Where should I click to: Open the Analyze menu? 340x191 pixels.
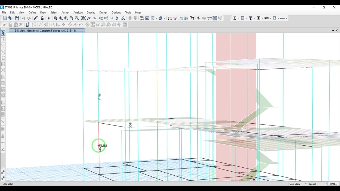point(78,12)
